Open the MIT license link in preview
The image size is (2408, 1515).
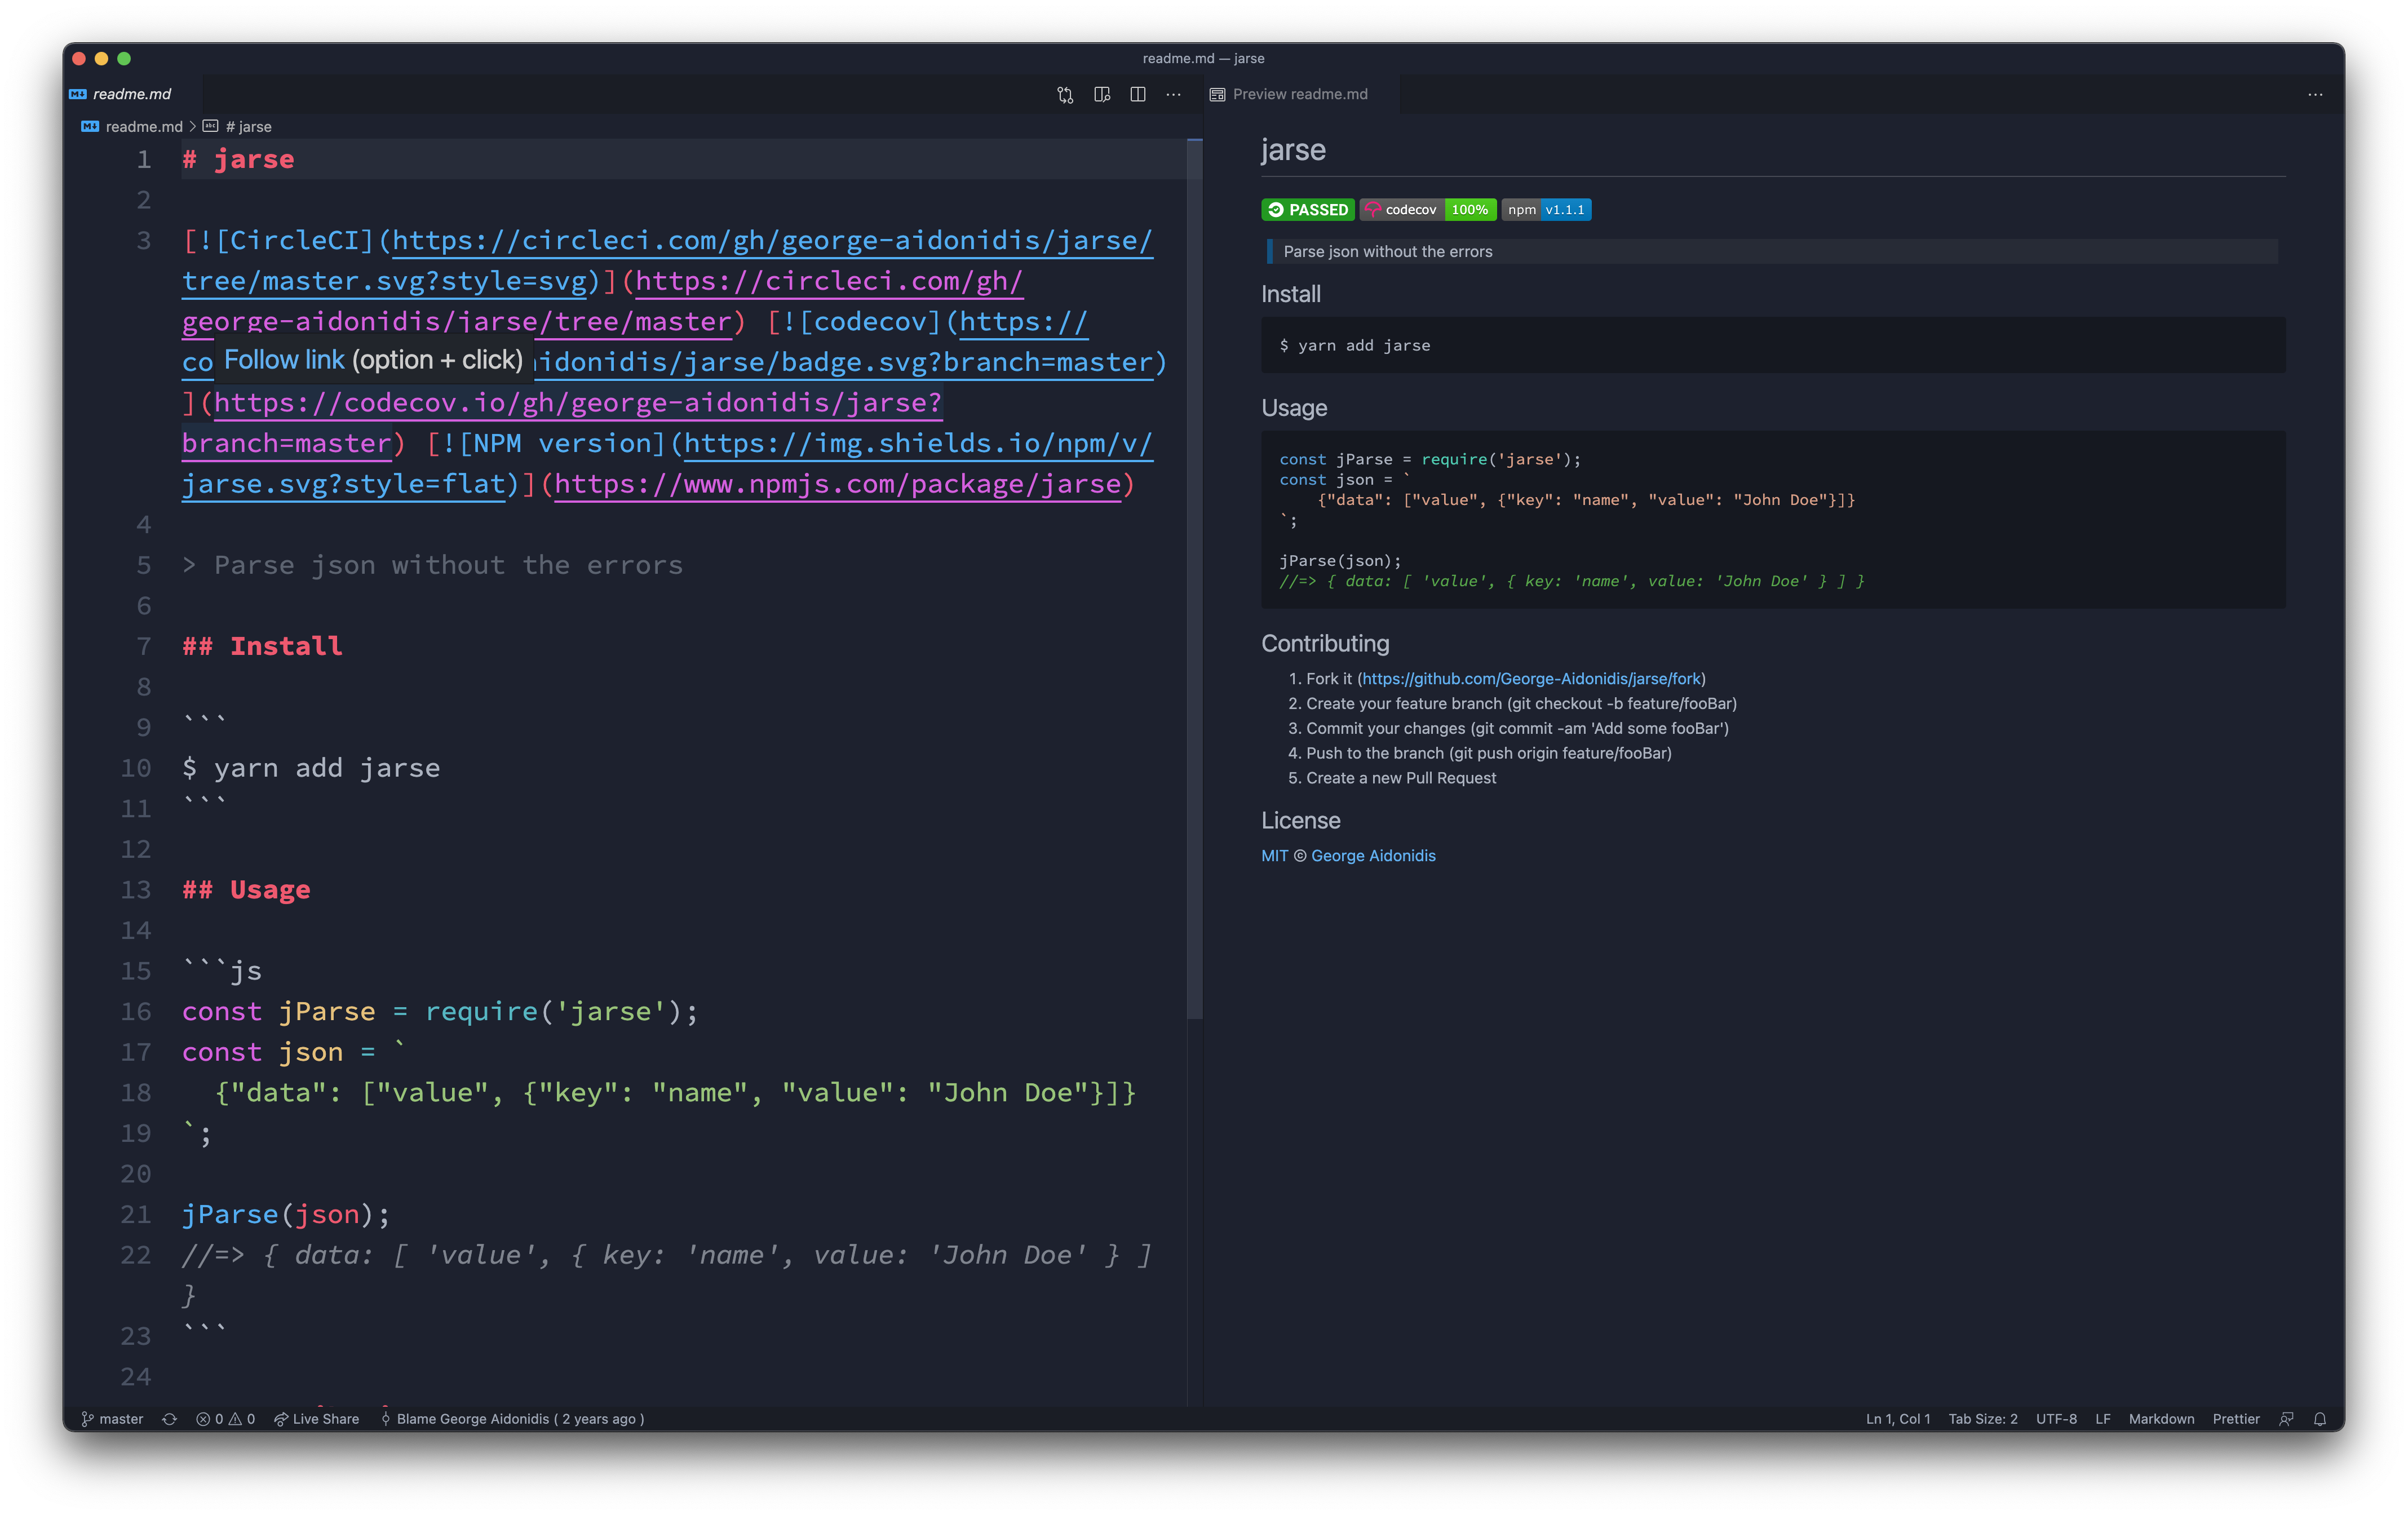pyautogui.click(x=1274, y=855)
